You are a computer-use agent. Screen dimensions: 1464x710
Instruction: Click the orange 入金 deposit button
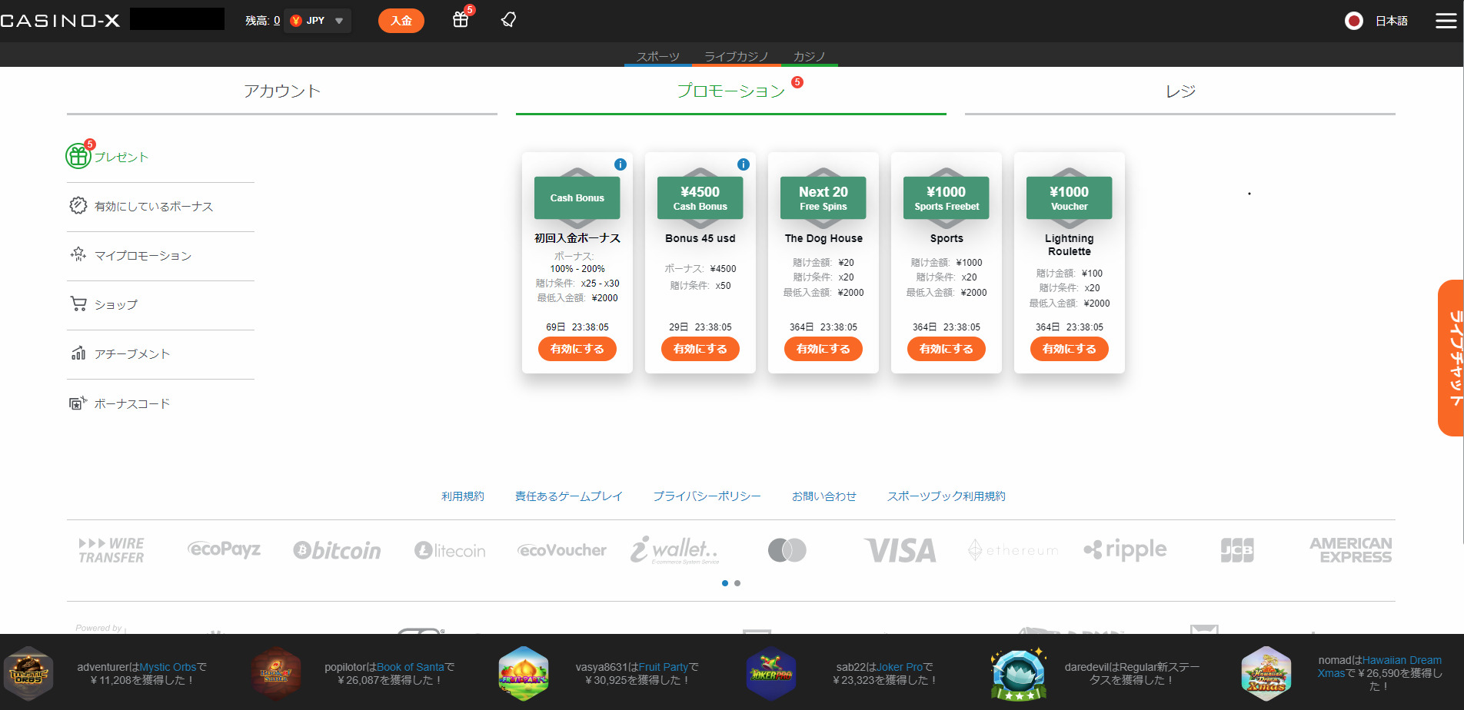coord(401,21)
